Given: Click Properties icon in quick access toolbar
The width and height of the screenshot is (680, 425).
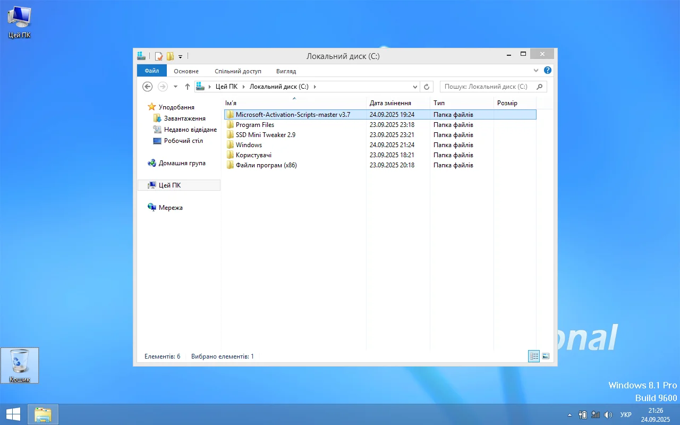Looking at the screenshot, I should pos(159,56).
